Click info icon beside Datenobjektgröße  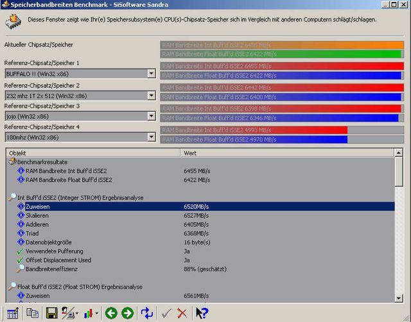click(x=21, y=242)
